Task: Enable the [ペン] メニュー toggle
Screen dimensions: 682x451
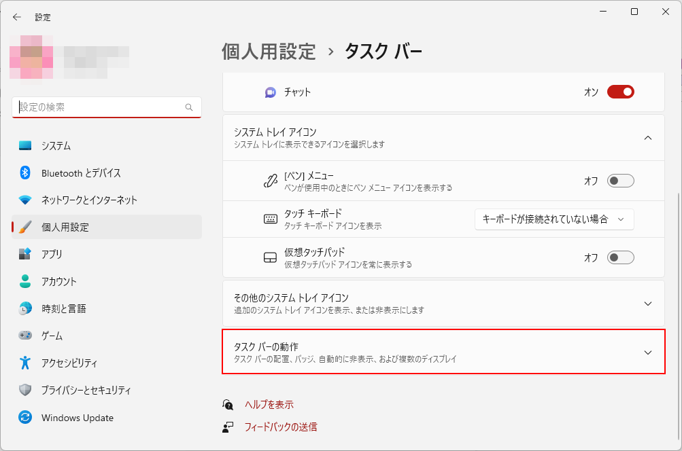Action: point(620,181)
